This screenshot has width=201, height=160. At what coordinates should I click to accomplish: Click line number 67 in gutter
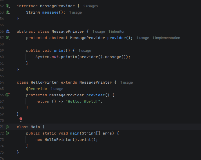point(2,102)
